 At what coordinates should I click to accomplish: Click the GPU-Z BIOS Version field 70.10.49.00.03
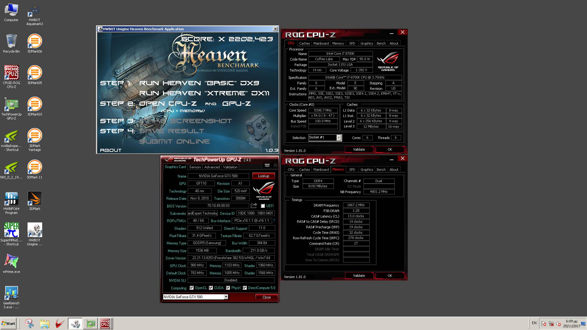tap(218, 206)
